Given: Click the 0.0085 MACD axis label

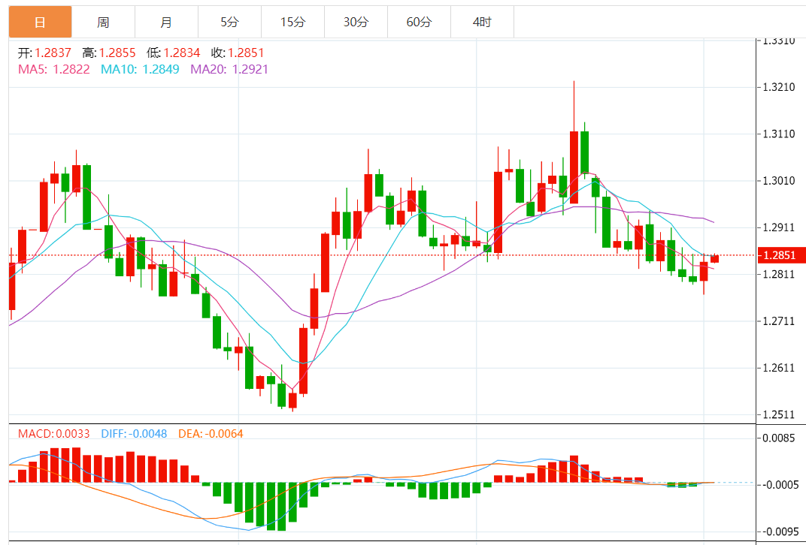Looking at the screenshot, I should click(x=780, y=438).
